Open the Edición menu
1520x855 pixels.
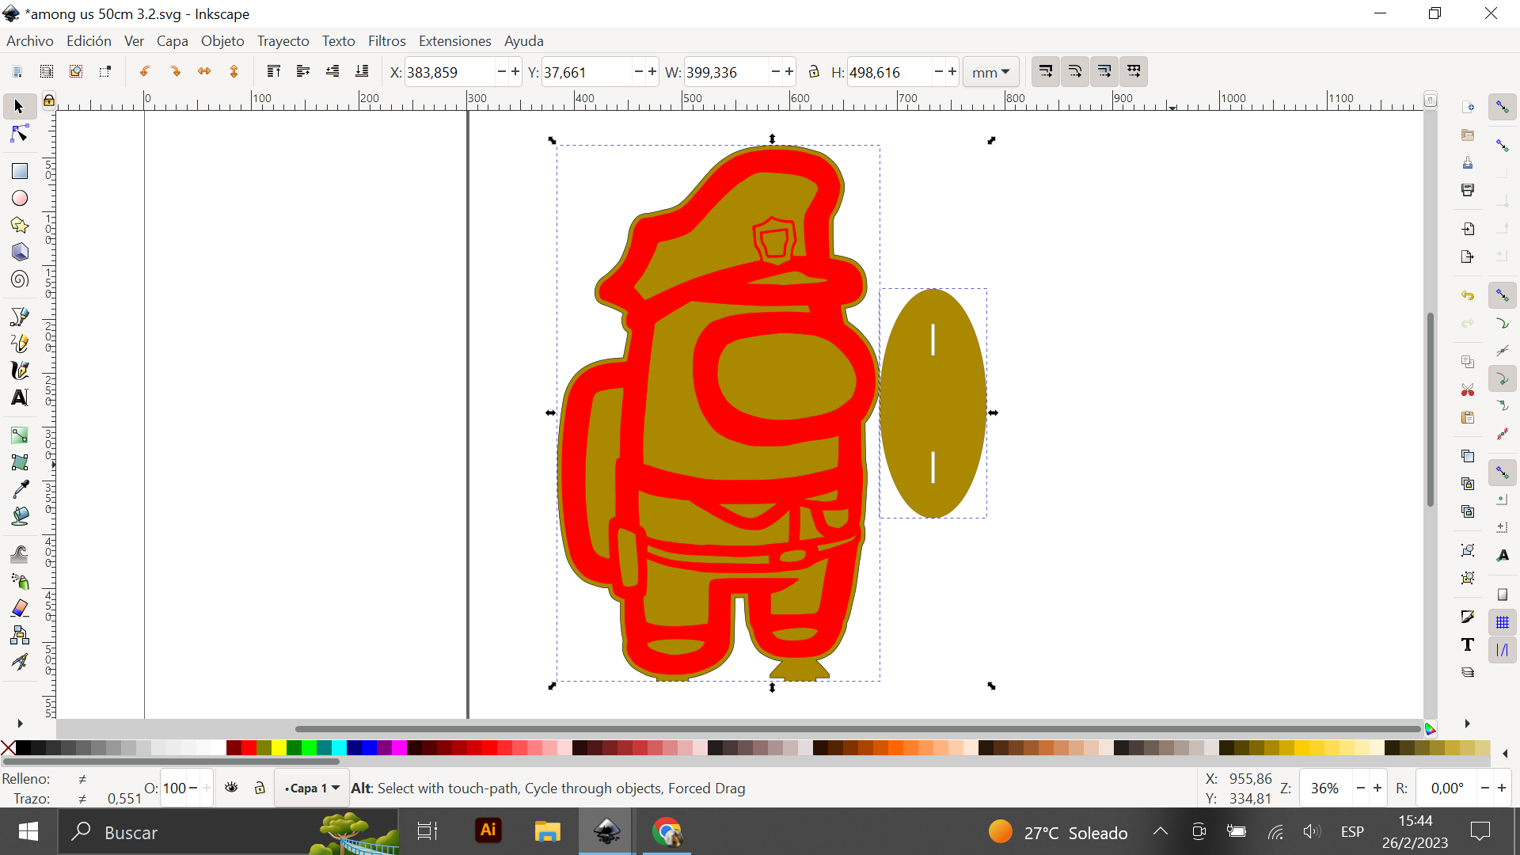click(x=89, y=41)
